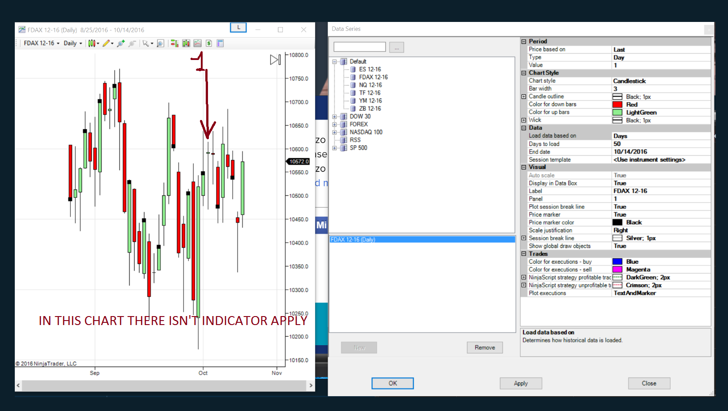728x411 pixels.
Task: Click the Close button in Data Series
Action: click(649, 383)
